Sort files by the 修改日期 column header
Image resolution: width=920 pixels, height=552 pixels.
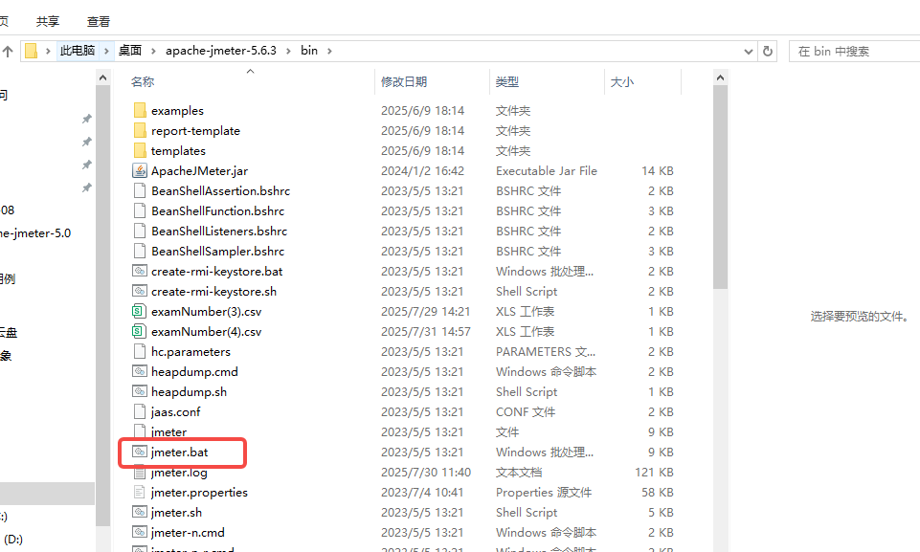coord(404,81)
